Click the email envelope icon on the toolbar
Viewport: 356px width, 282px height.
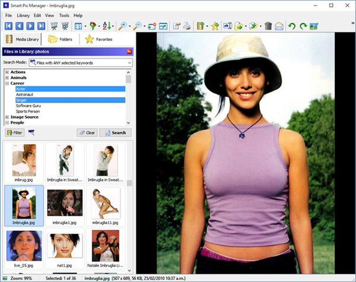pos(279,26)
